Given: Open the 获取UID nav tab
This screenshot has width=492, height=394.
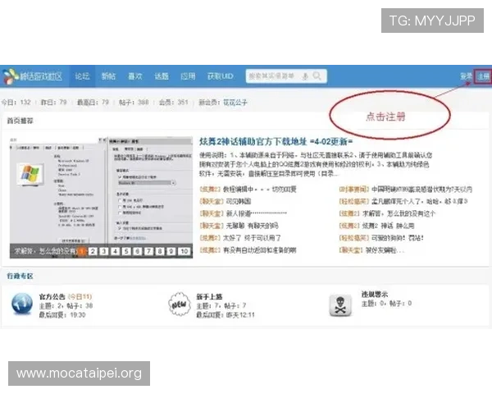Looking at the screenshot, I should (221, 76).
